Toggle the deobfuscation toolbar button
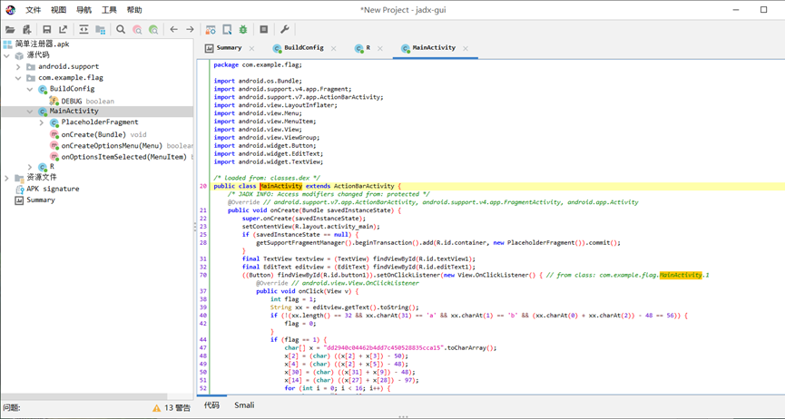Screen dimensions: 785x419 point(210,30)
